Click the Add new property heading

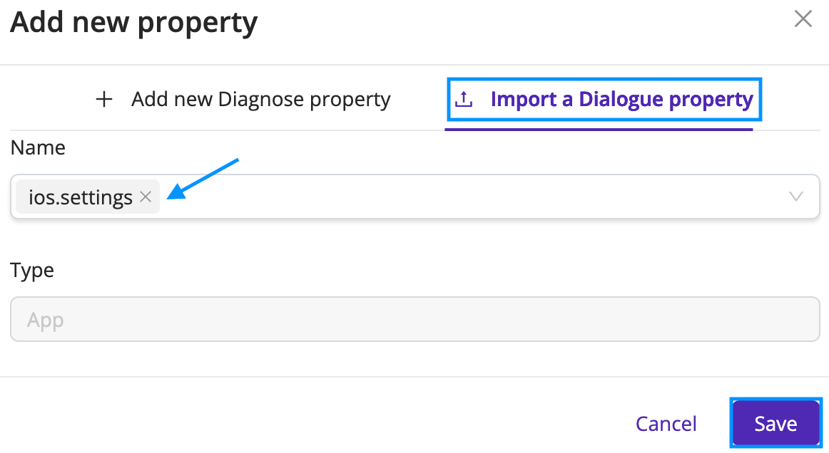click(x=133, y=22)
